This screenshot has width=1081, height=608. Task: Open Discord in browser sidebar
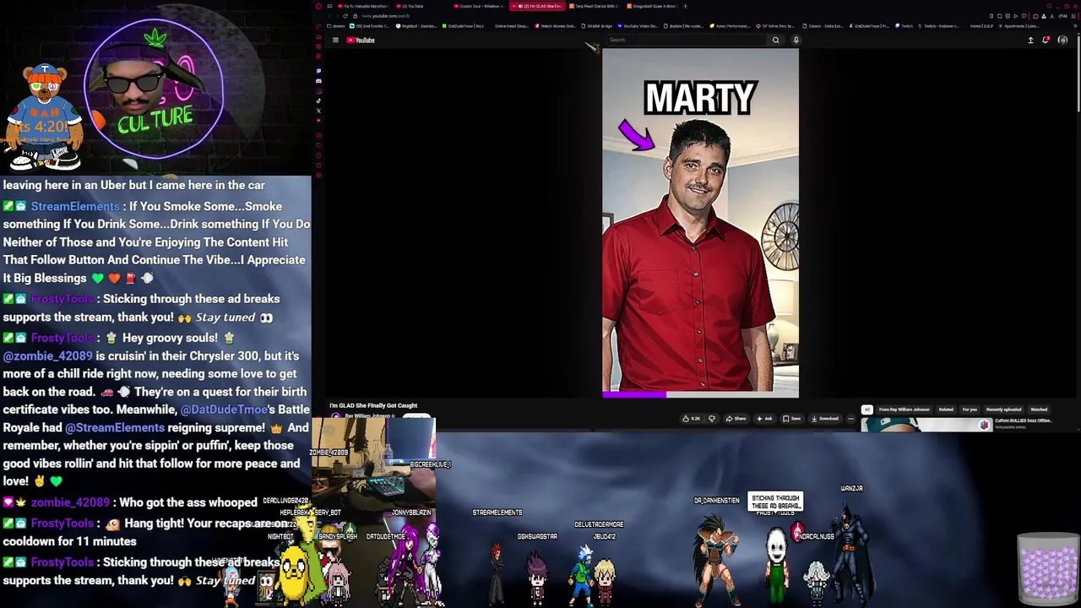pos(318,81)
